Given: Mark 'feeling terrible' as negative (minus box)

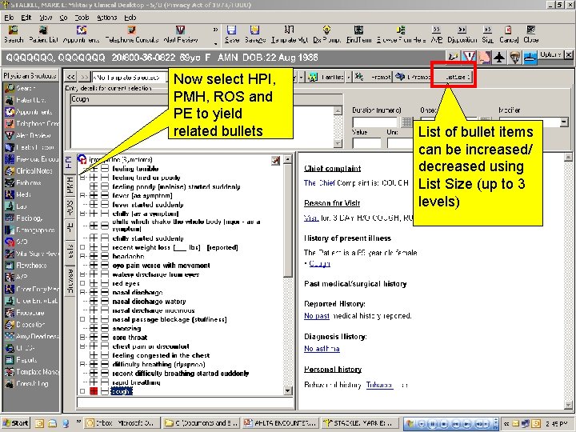Looking at the screenshot, I should click(x=105, y=169).
